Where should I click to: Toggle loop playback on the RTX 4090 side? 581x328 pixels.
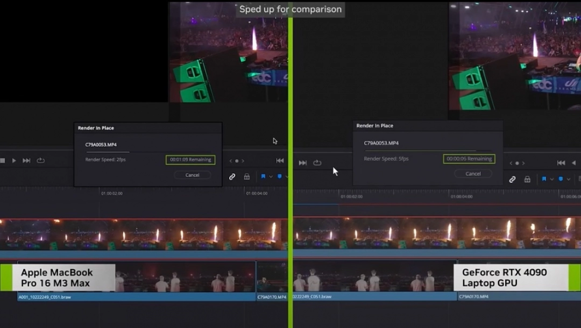tap(317, 163)
